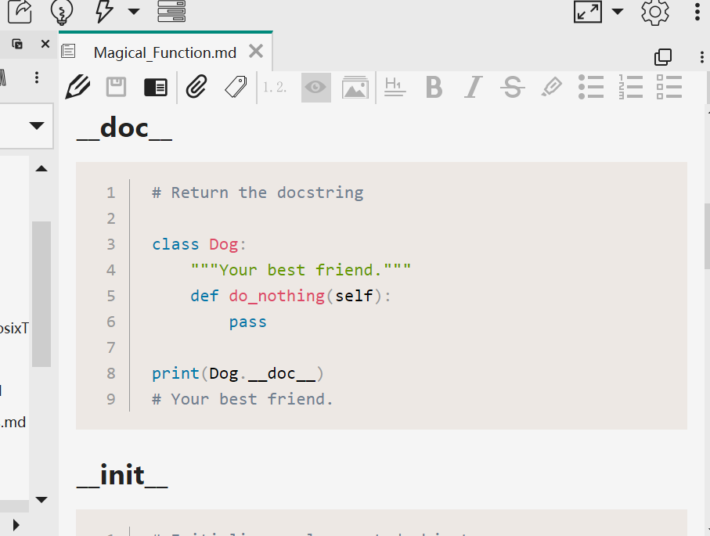The height and width of the screenshot is (536, 710).
Task: Open the sidebar combo box dropdown arrow
Action: pos(37,125)
